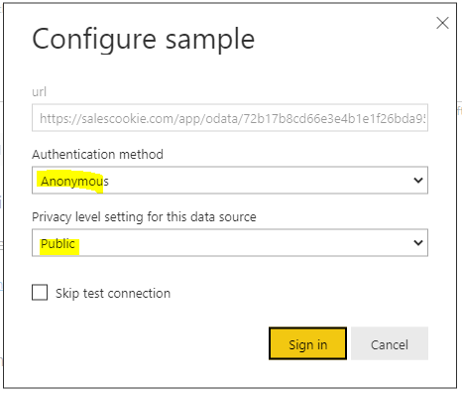The image size is (462, 394).
Task: Close the Configure sample dialog
Action: [x=442, y=23]
